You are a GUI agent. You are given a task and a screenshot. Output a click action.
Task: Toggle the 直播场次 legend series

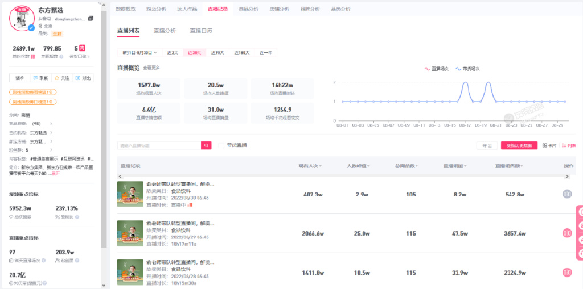tap(437, 69)
